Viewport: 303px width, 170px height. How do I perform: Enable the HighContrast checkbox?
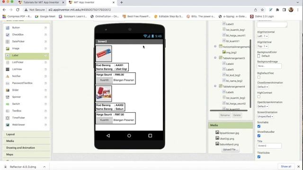click(x=259, y=97)
